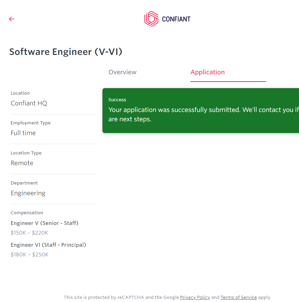Image resolution: width=299 pixels, height=302 pixels.
Task: Click the Compensation section label
Action: [x=27, y=213]
